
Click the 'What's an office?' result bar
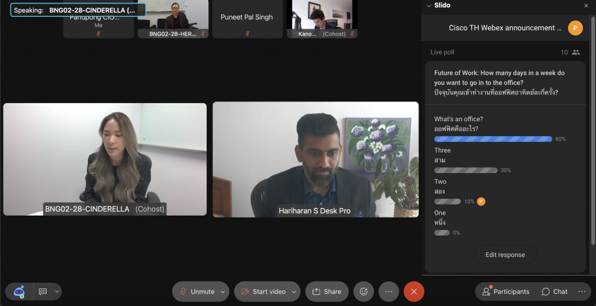493,139
